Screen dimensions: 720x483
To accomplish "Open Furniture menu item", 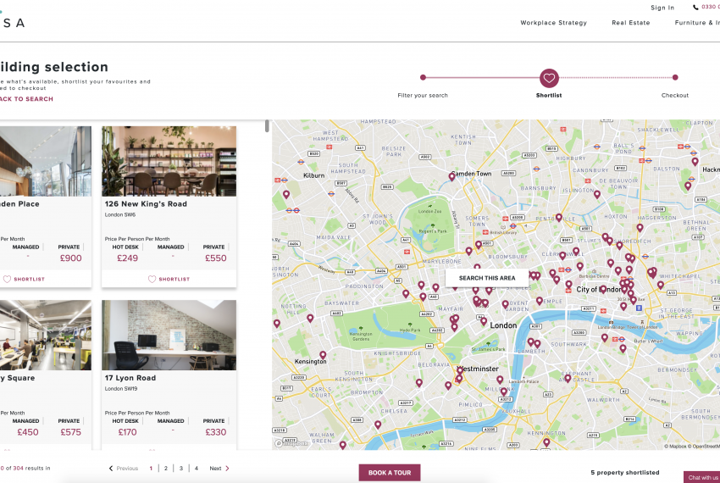I will (697, 23).
